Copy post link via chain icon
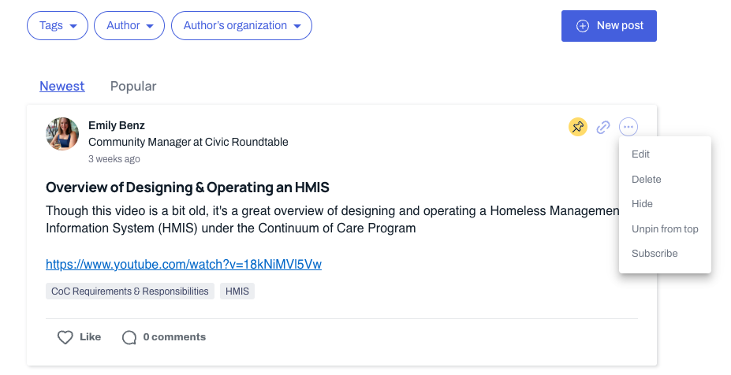The image size is (731, 375). click(603, 127)
